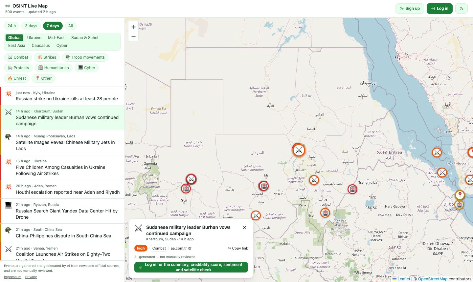Click the Sign up button
Image resolution: width=473 pixels, height=282 pixels.
[x=410, y=9]
